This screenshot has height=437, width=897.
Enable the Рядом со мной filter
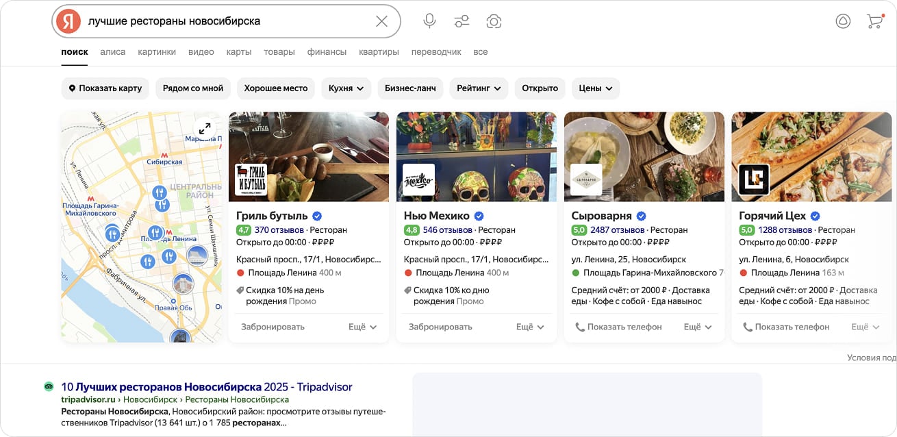pyautogui.click(x=192, y=88)
